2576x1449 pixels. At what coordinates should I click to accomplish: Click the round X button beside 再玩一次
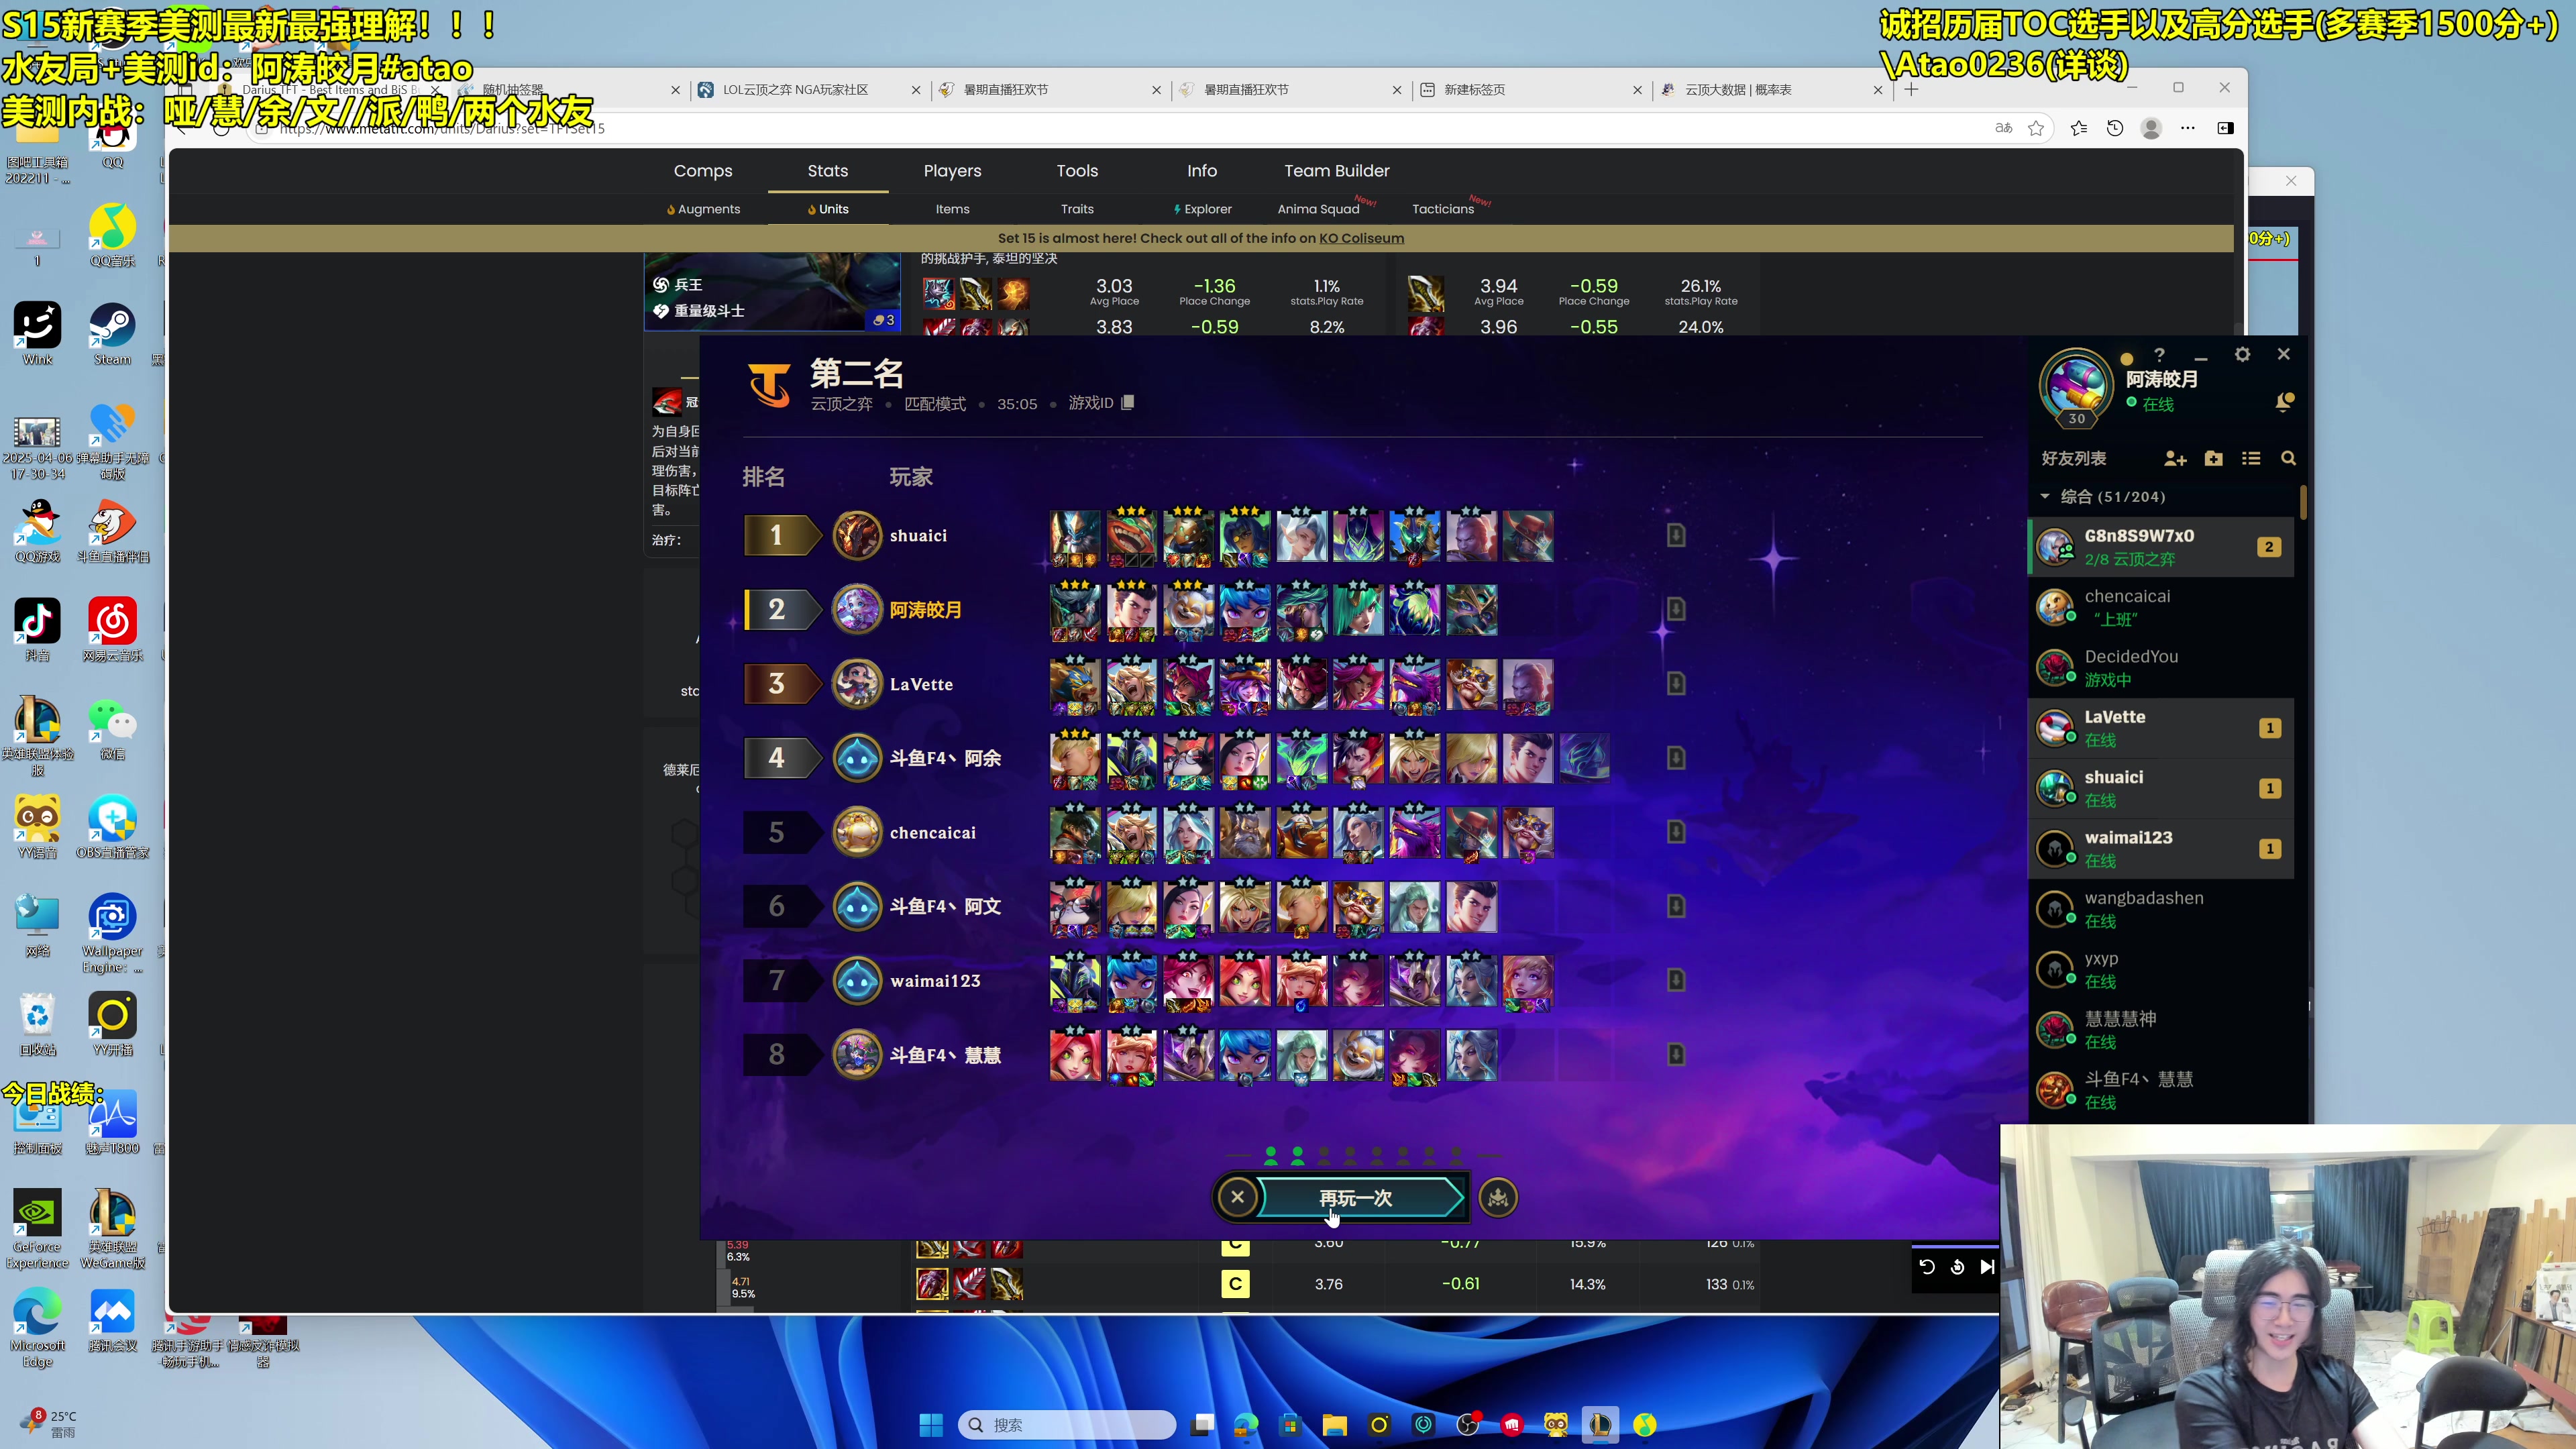[x=1237, y=1197]
